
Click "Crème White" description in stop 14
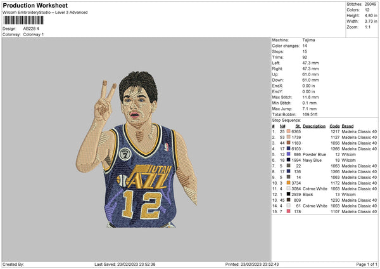pyautogui.click(x=315, y=206)
